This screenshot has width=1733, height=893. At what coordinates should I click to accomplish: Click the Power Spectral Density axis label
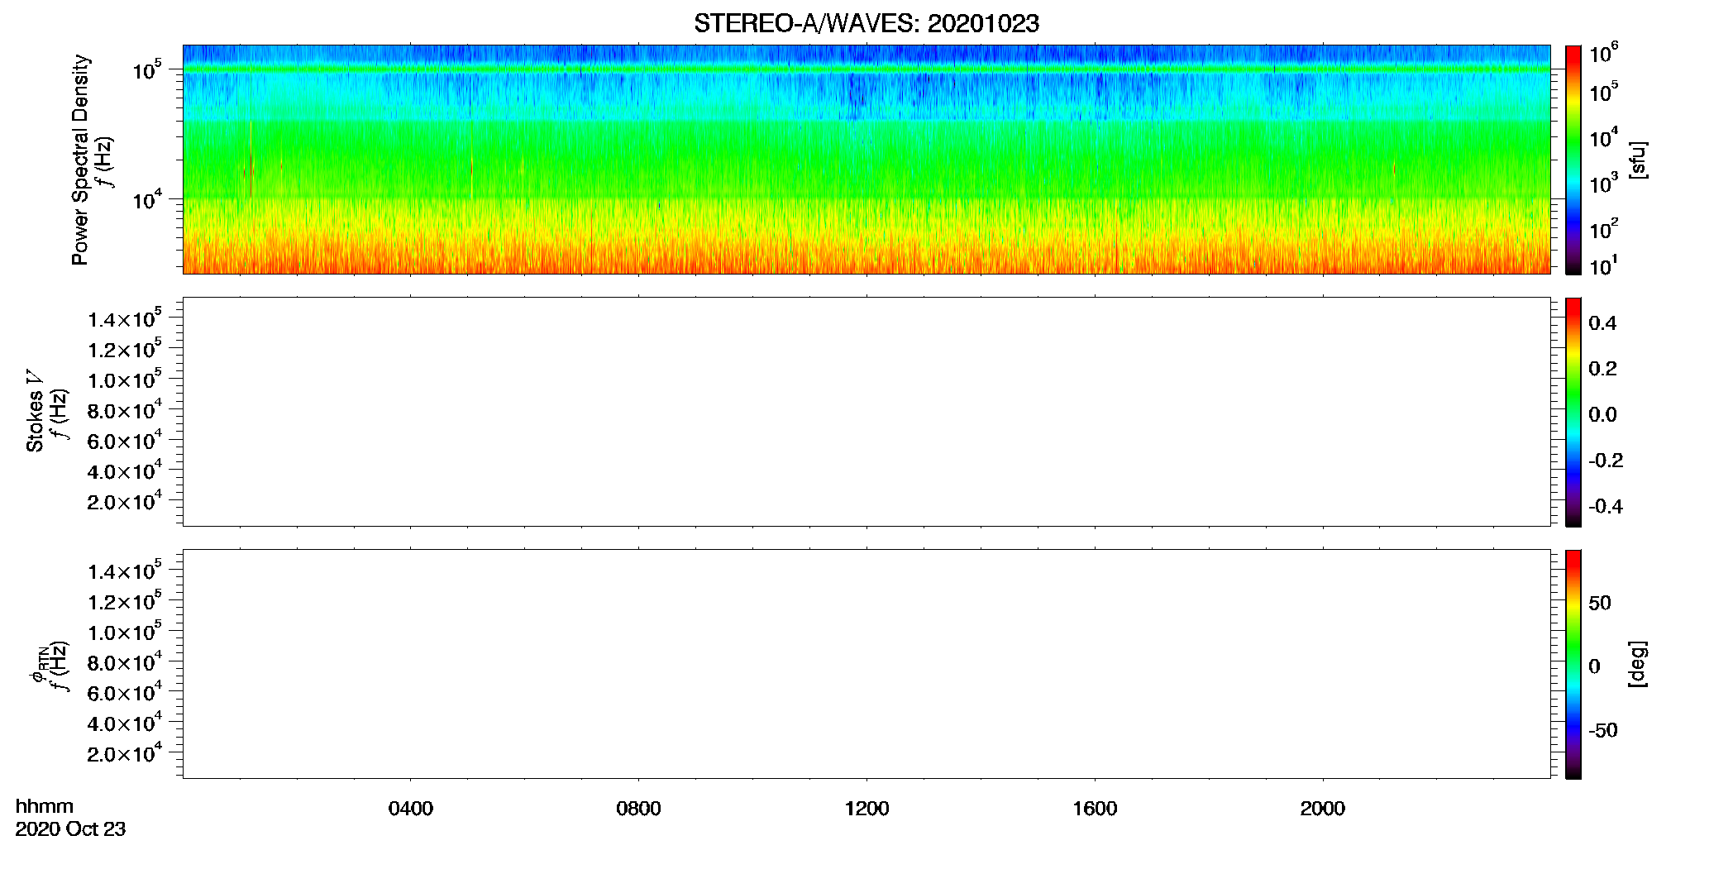point(80,160)
